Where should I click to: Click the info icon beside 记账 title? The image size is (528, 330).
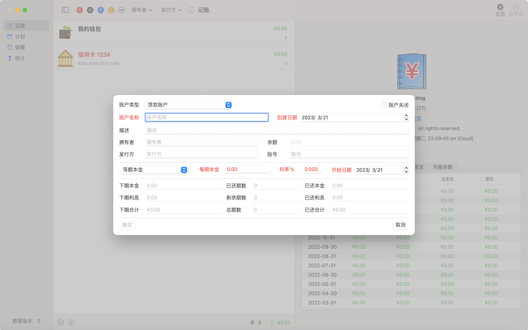[191, 10]
